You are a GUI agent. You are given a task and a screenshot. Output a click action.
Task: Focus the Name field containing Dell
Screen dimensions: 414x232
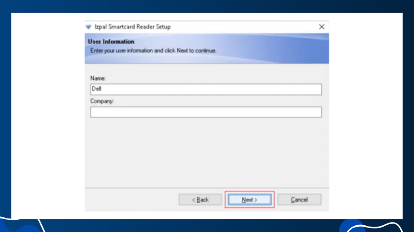[x=206, y=89]
